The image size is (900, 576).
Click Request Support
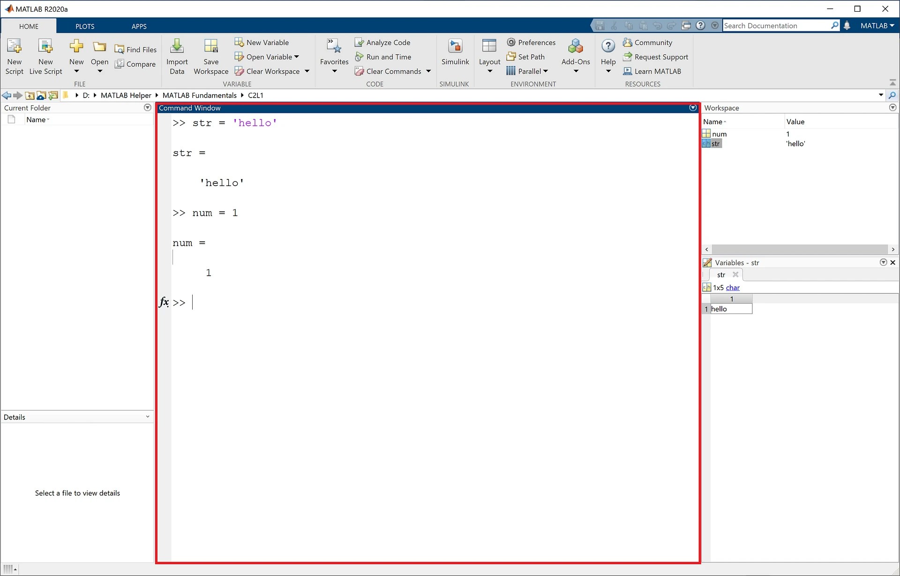point(656,57)
